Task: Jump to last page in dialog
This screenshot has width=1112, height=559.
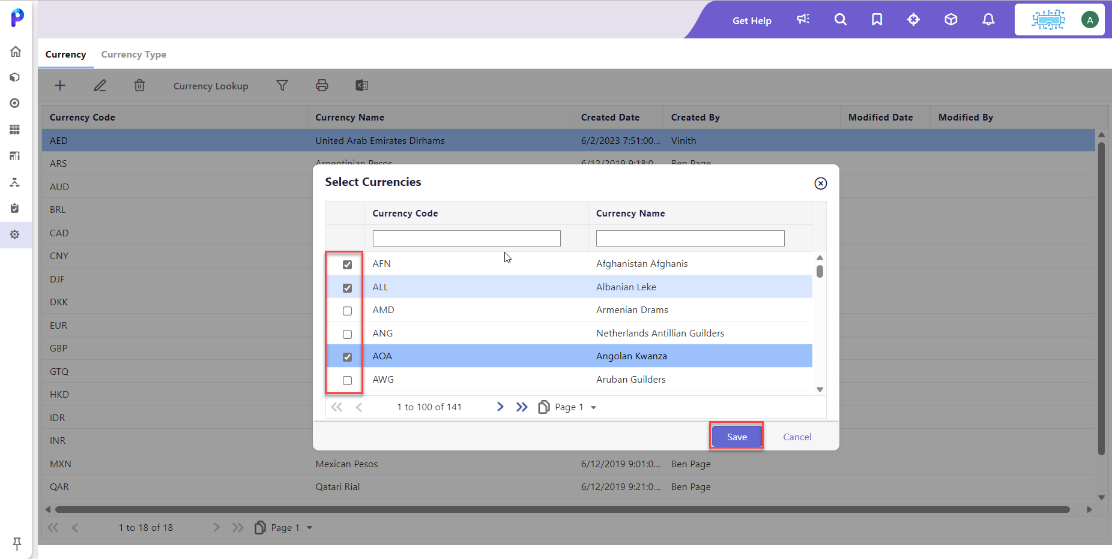Action: (x=522, y=407)
